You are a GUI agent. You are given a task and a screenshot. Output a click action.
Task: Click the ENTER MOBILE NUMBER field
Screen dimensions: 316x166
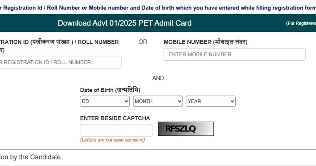234,54
